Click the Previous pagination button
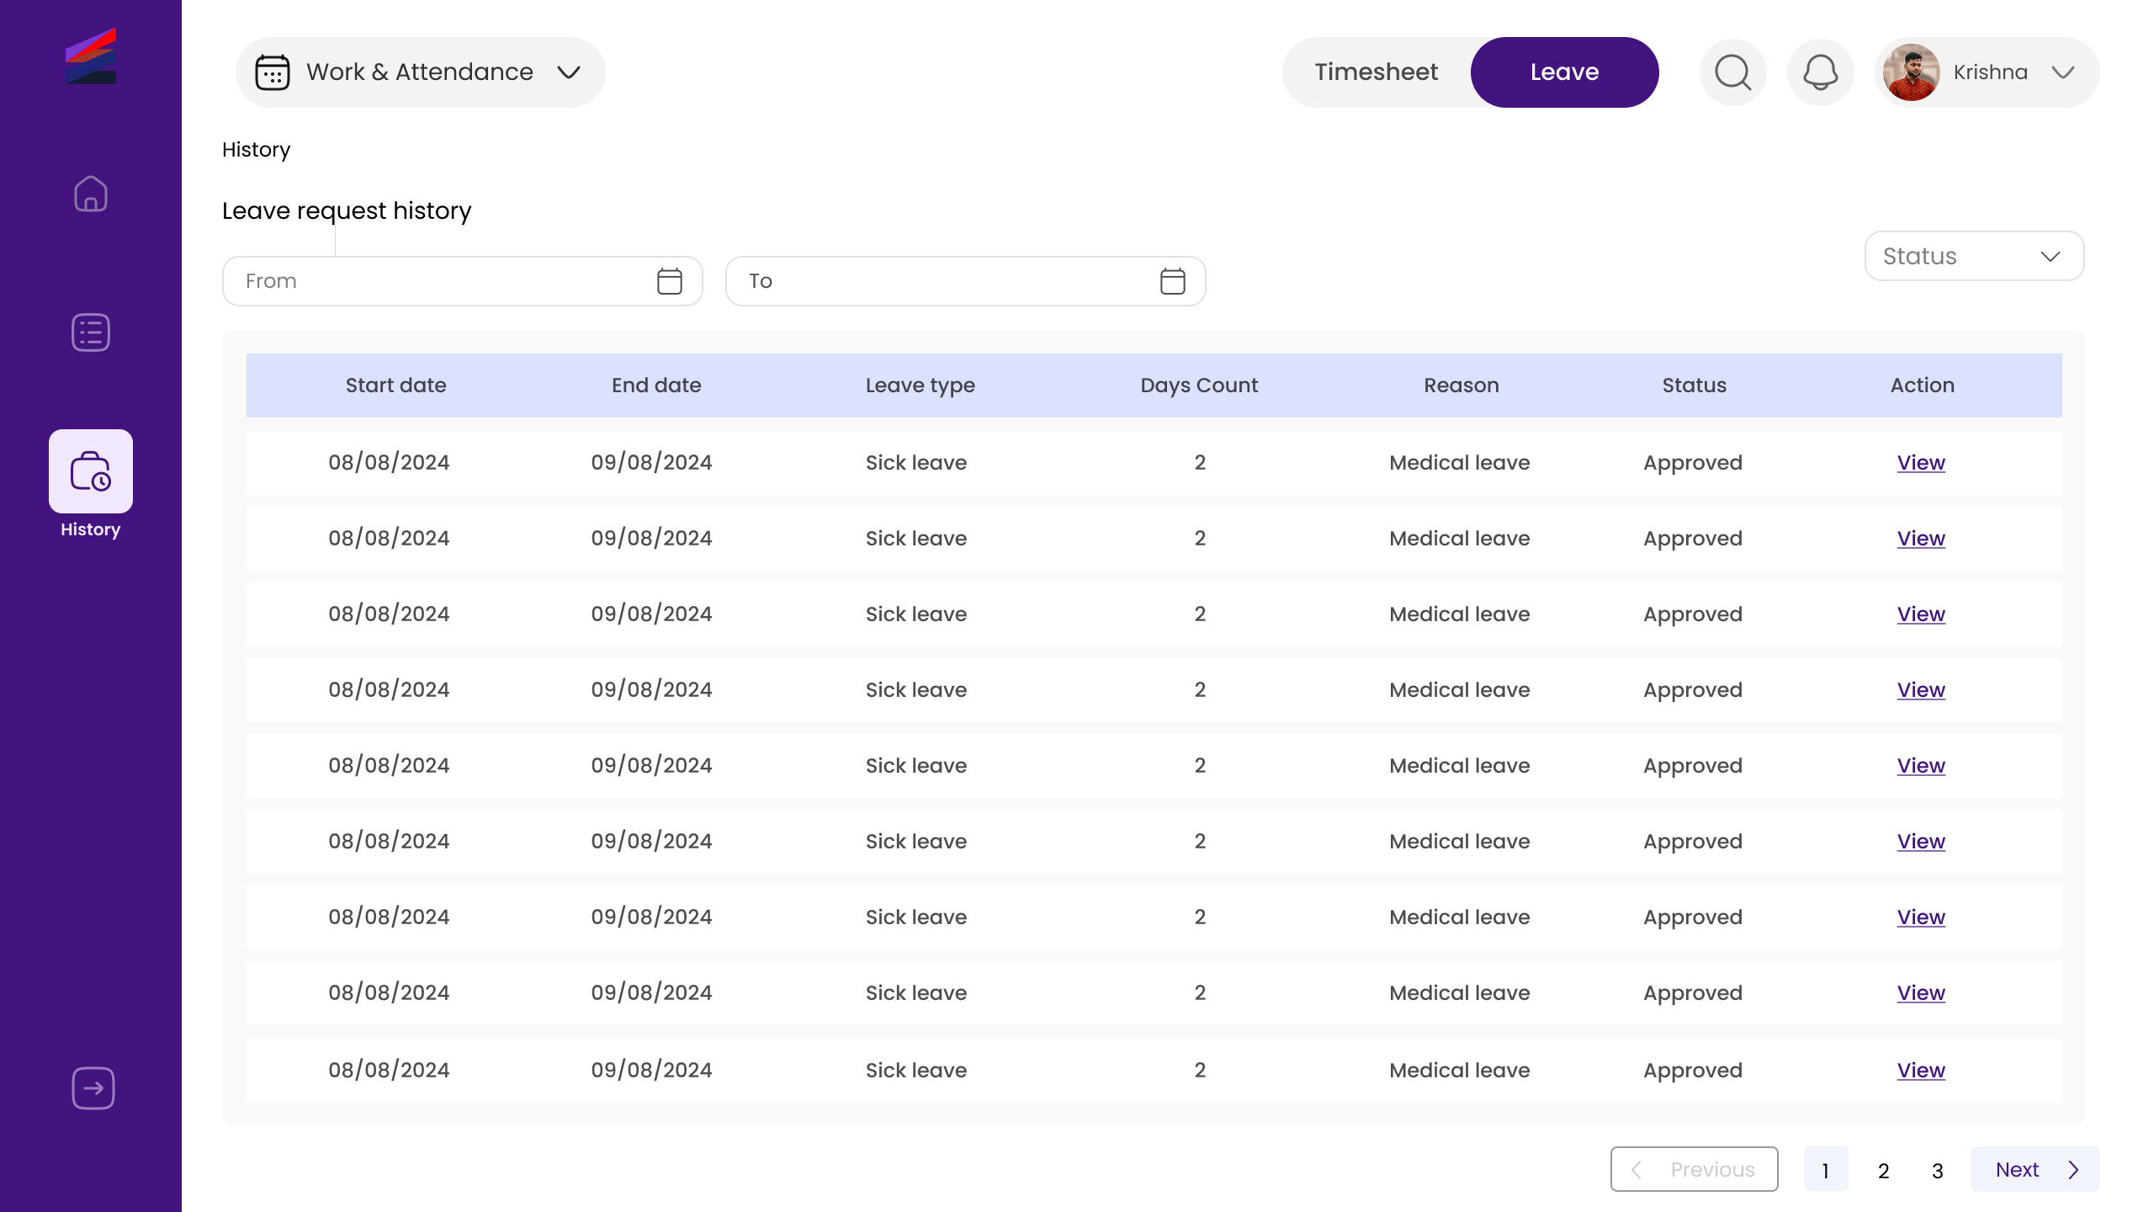2154x1212 pixels. 1694,1170
